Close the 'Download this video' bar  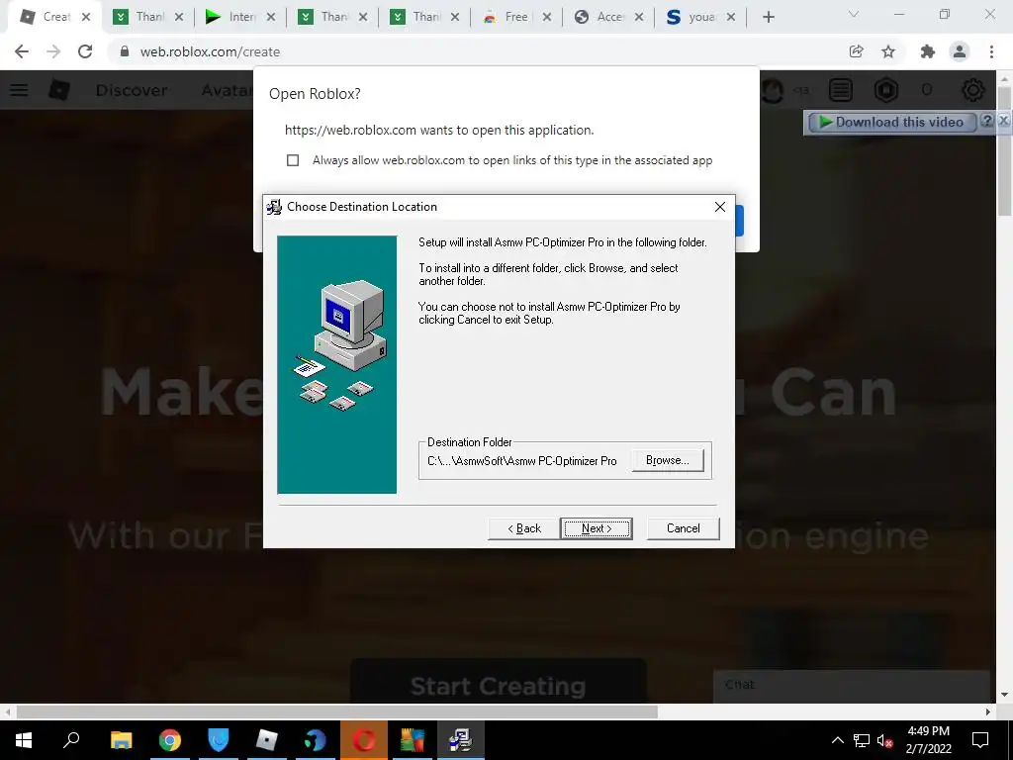[x=1003, y=121]
